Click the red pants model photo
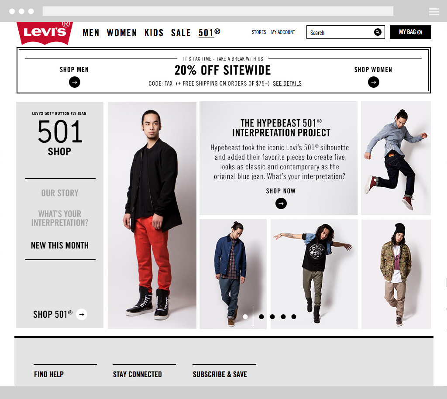The image size is (447, 399). (x=152, y=215)
